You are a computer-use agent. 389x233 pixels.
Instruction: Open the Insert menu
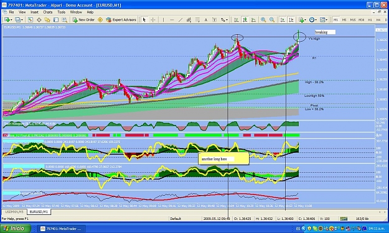coord(34,12)
